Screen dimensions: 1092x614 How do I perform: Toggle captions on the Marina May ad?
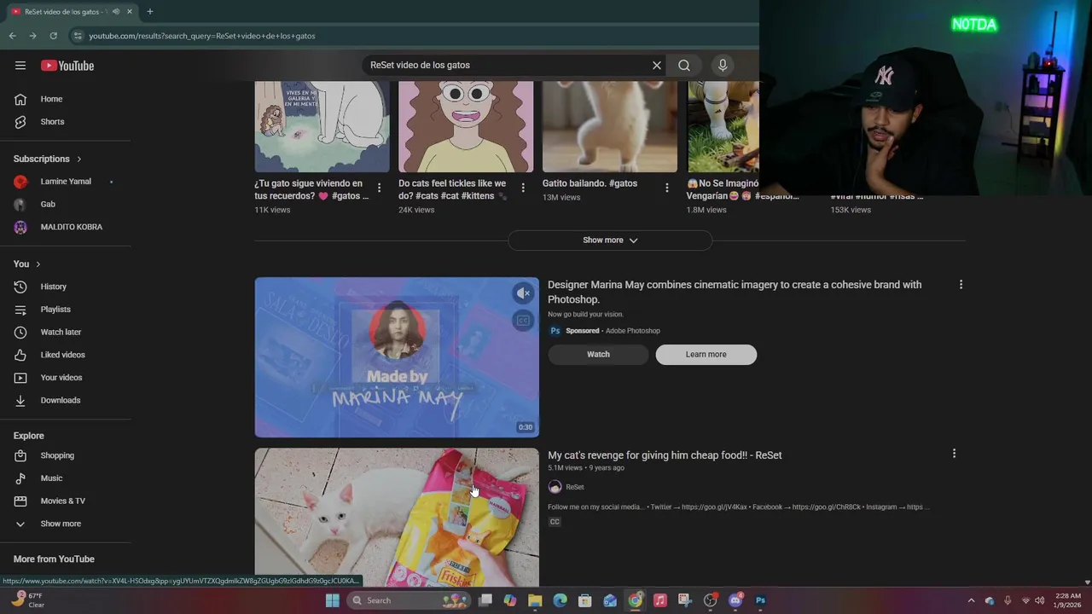pyautogui.click(x=524, y=321)
